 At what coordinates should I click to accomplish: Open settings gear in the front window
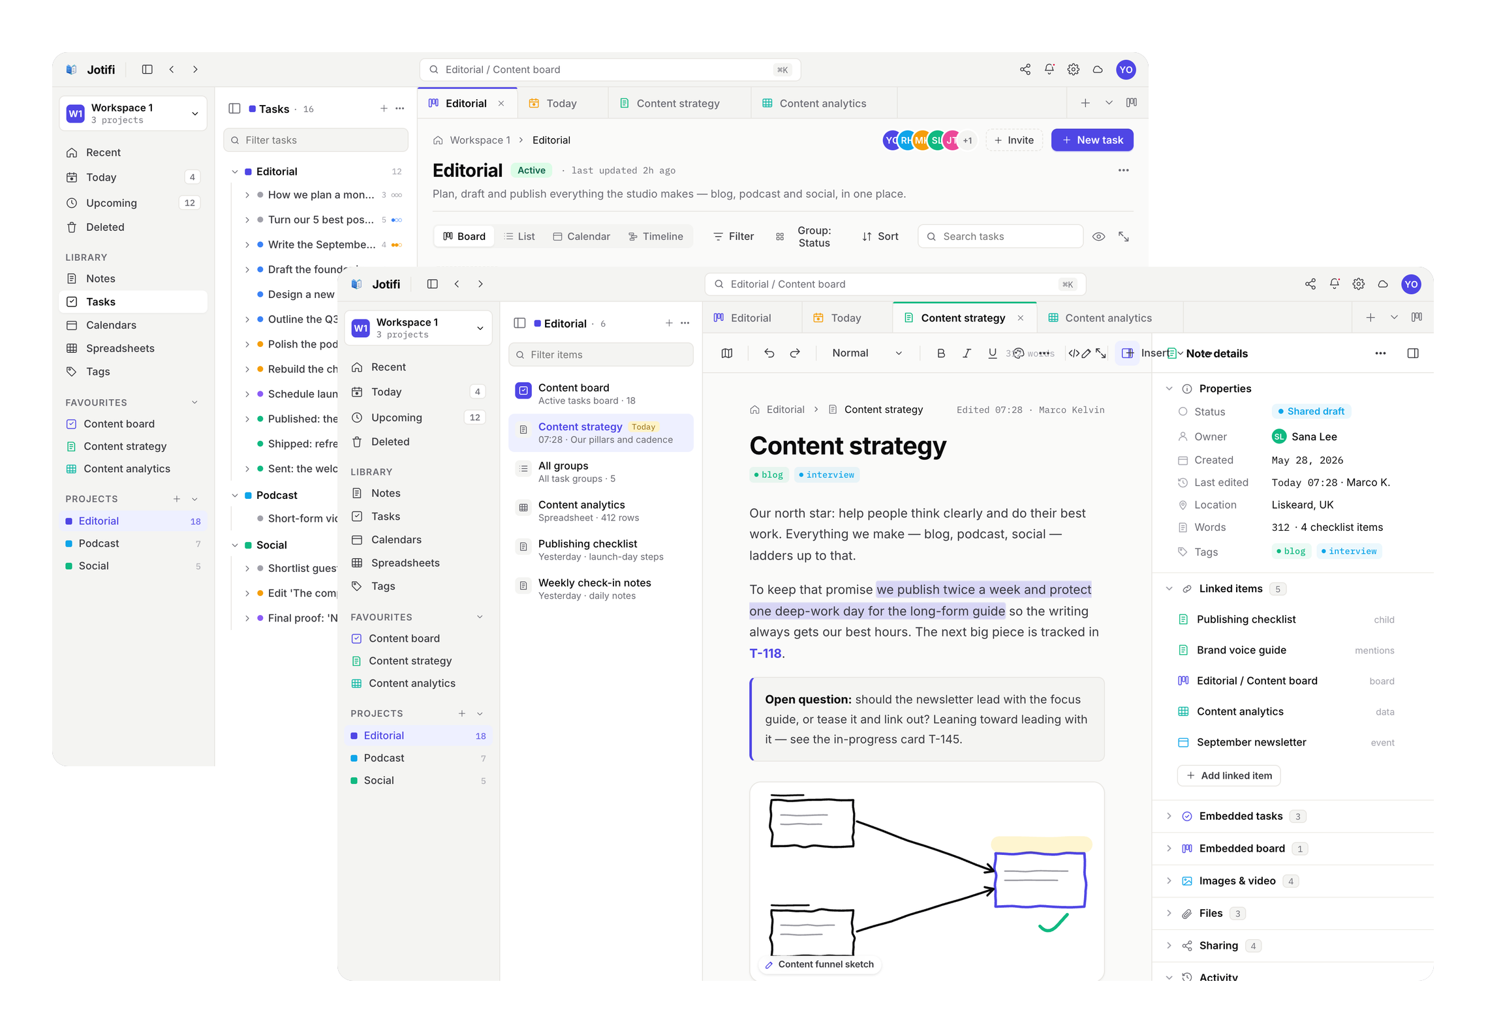(x=1358, y=284)
